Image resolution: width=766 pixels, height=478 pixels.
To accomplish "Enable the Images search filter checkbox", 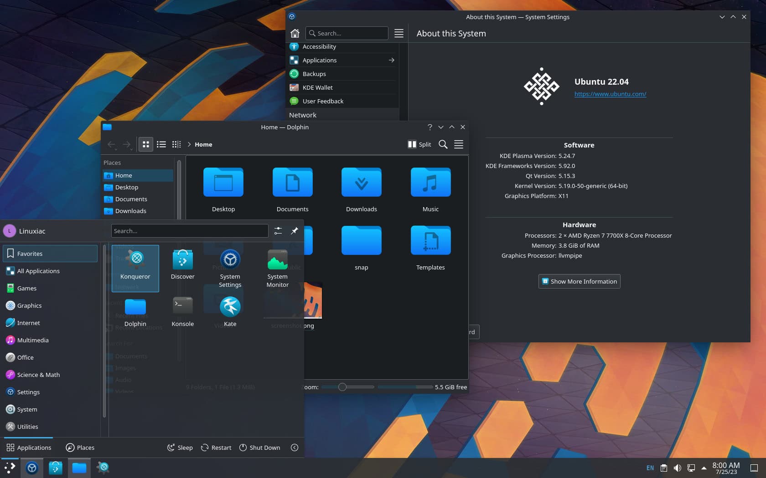I will 109,368.
